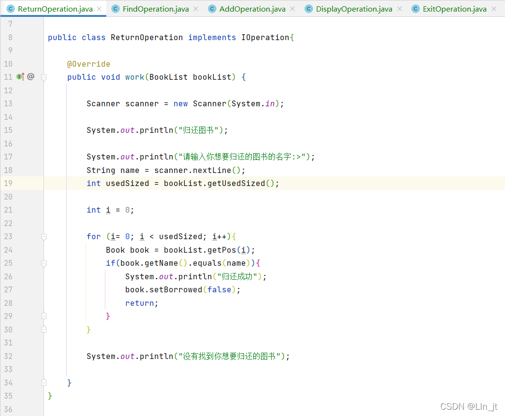
Task: Click the class icon on FindOperation.java tab
Action: (x=115, y=9)
